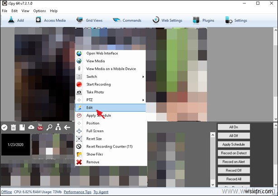Viewport: 278px width, 196px height.
Task: Expand the PTZ submenu arrow
Action: [143, 100]
